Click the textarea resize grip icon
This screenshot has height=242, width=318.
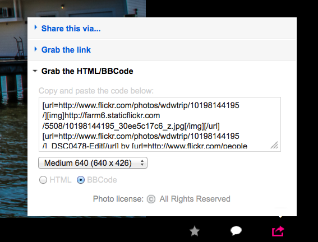point(274,145)
